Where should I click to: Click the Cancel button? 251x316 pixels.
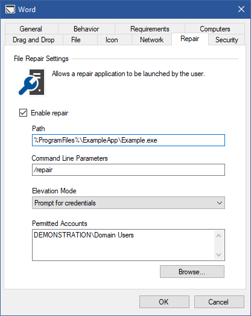(219, 301)
